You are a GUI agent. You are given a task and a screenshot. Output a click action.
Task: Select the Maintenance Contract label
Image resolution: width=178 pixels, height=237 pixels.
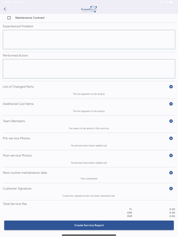point(30,18)
